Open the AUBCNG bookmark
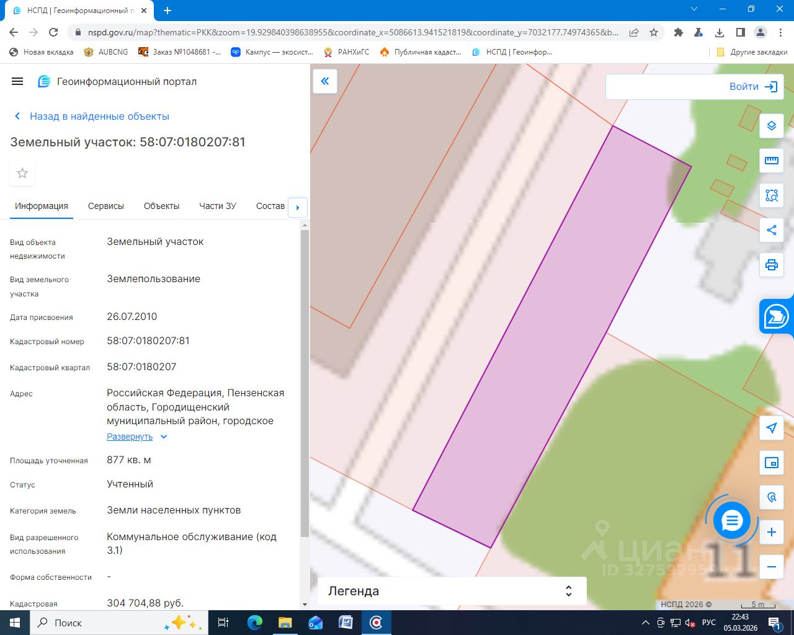This screenshot has width=794, height=635. (106, 52)
